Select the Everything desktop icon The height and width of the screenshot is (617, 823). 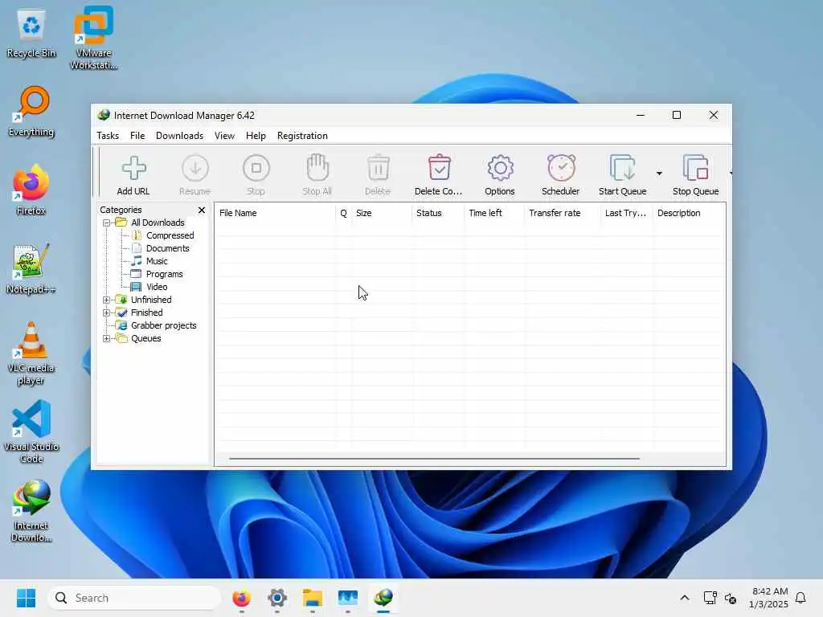31,112
